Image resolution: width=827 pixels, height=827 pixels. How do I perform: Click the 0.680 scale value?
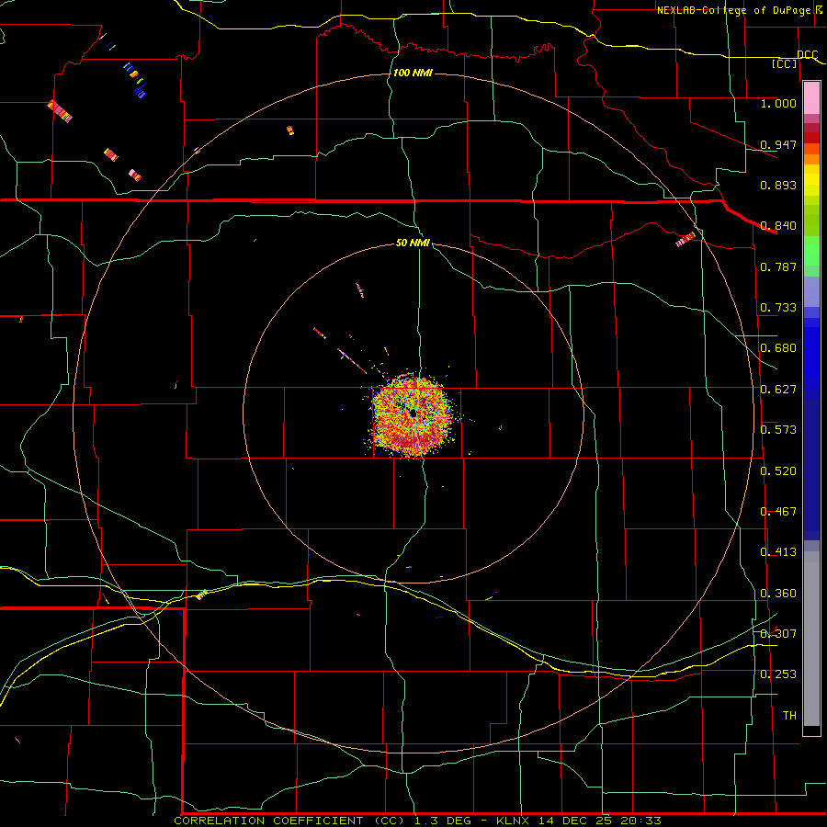pyautogui.click(x=778, y=348)
